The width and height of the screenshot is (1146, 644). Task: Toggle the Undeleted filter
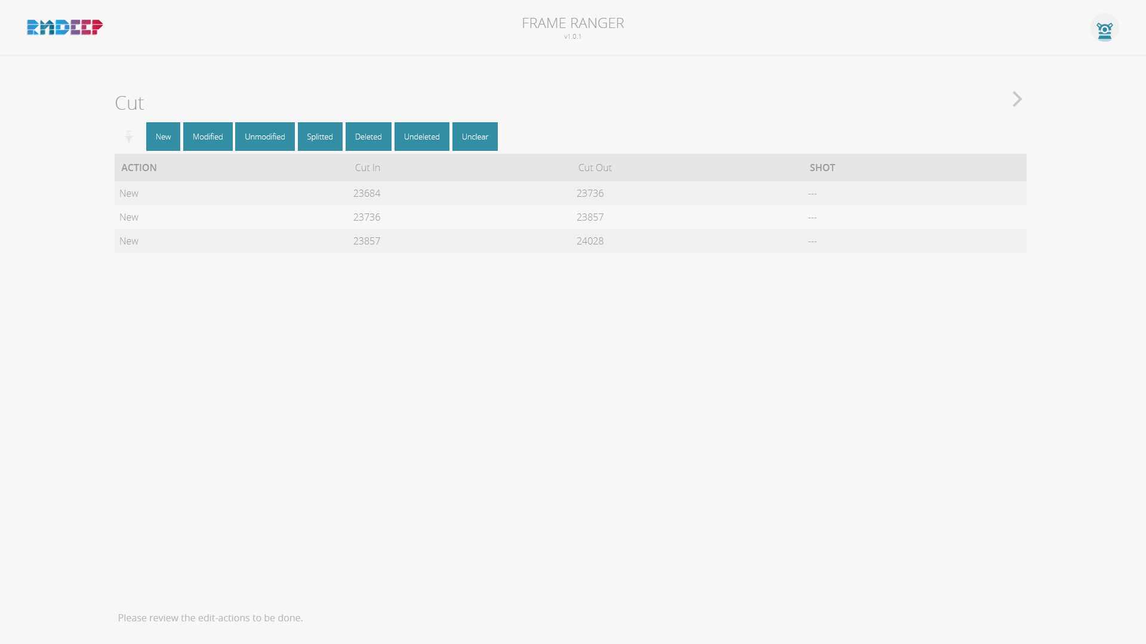(421, 137)
